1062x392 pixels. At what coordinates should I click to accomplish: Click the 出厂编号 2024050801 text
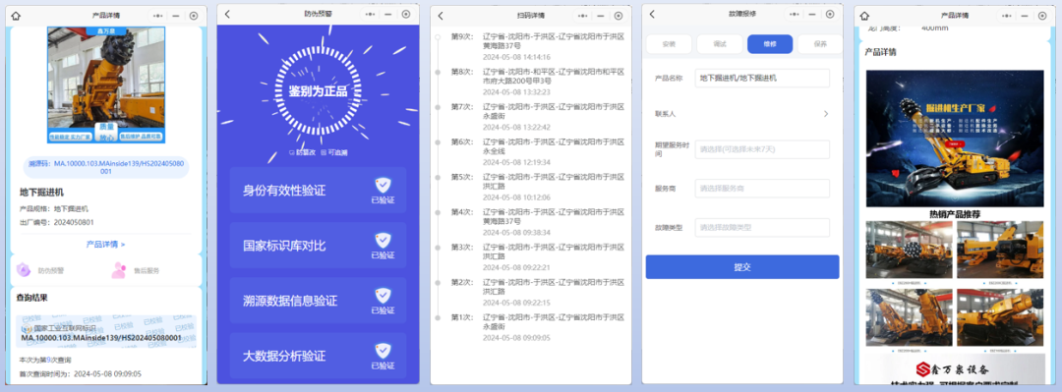pos(57,222)
